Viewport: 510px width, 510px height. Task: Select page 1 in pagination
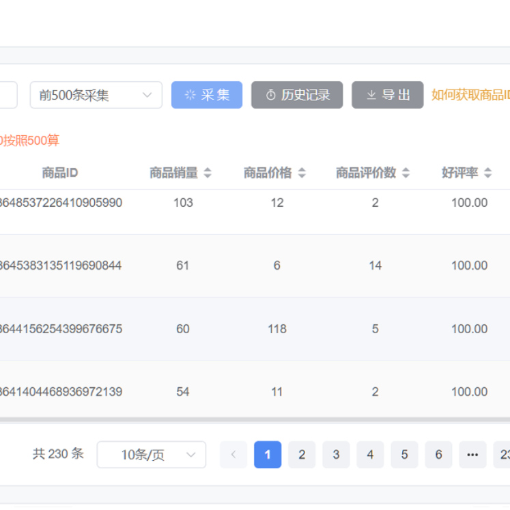(x=268, y=455)
